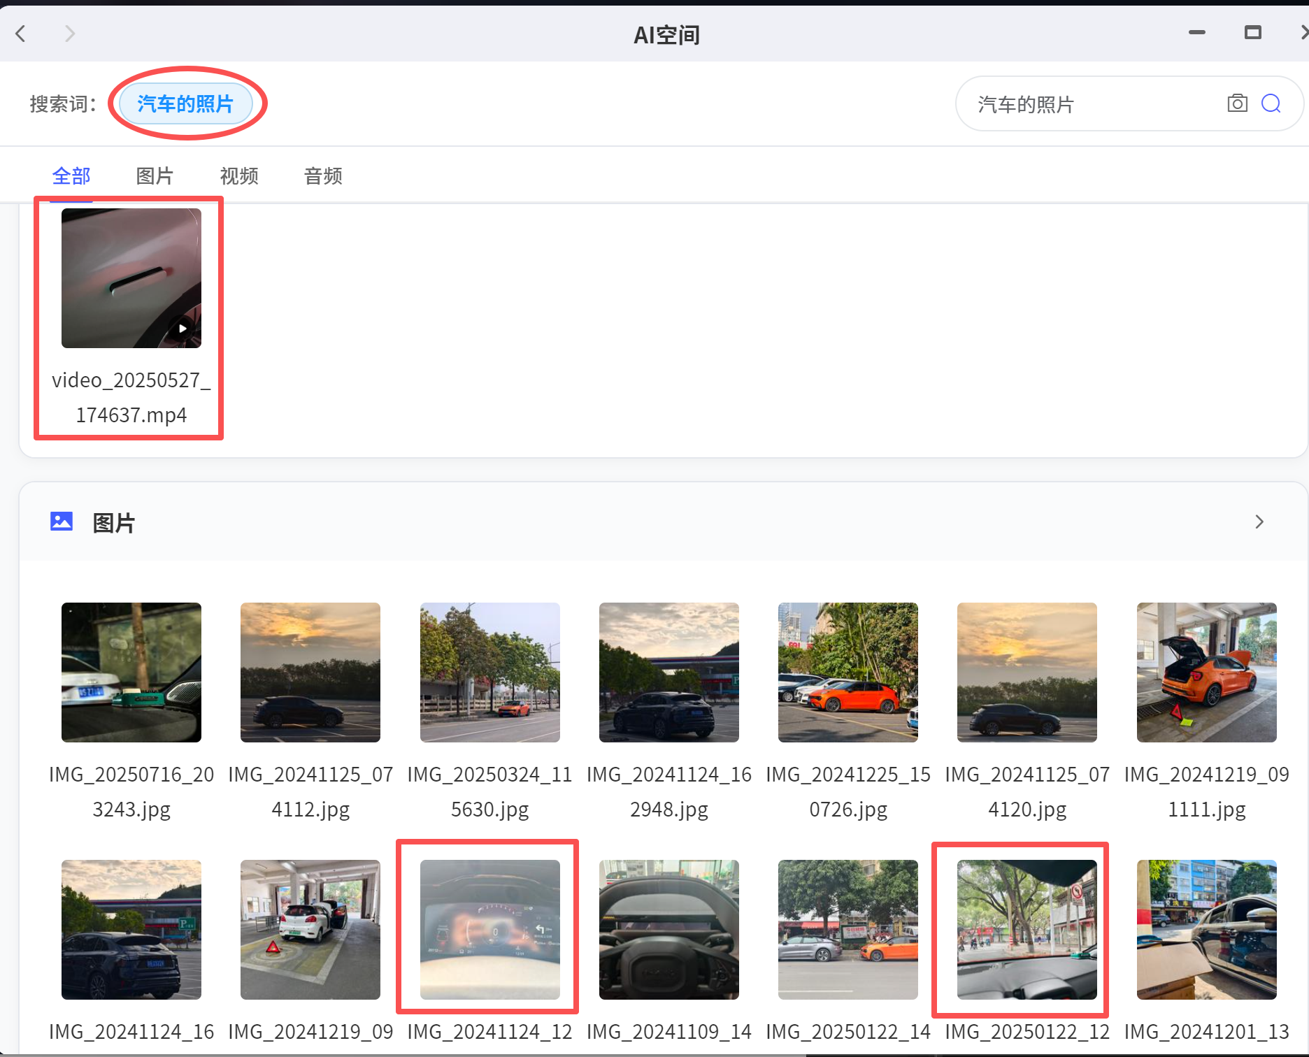
Task: Open the street thumbnail IMG_20250122_14
Action: click(x=848, y=930)
